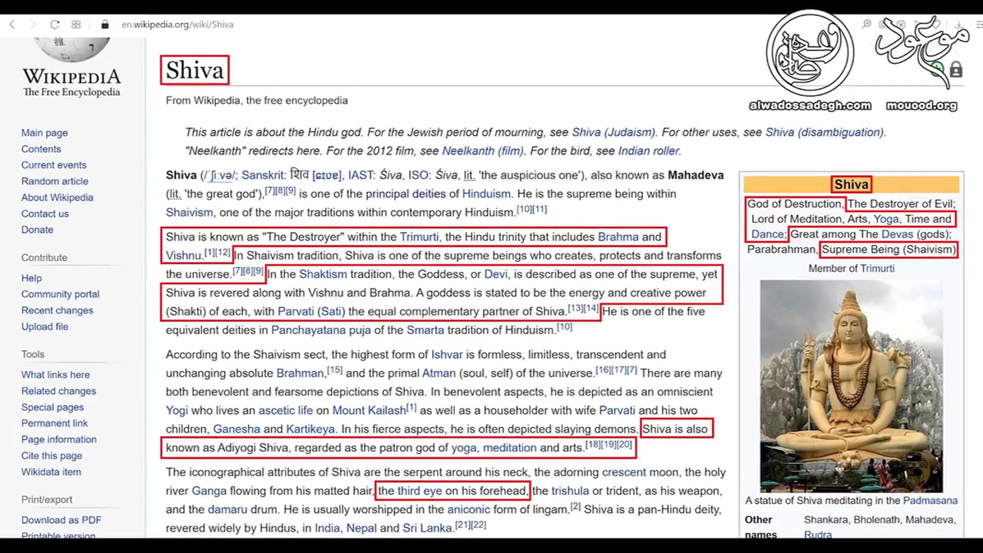Open the damaru link
983x553 pixels.
click(227, 510)
